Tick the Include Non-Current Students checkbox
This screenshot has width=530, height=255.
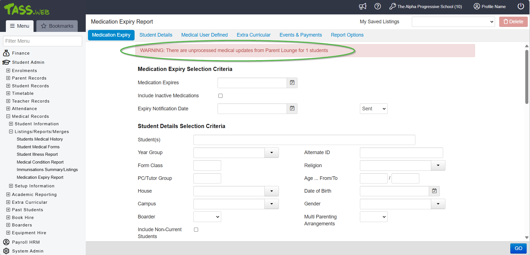pyautogui.click(x=196, y=230)
